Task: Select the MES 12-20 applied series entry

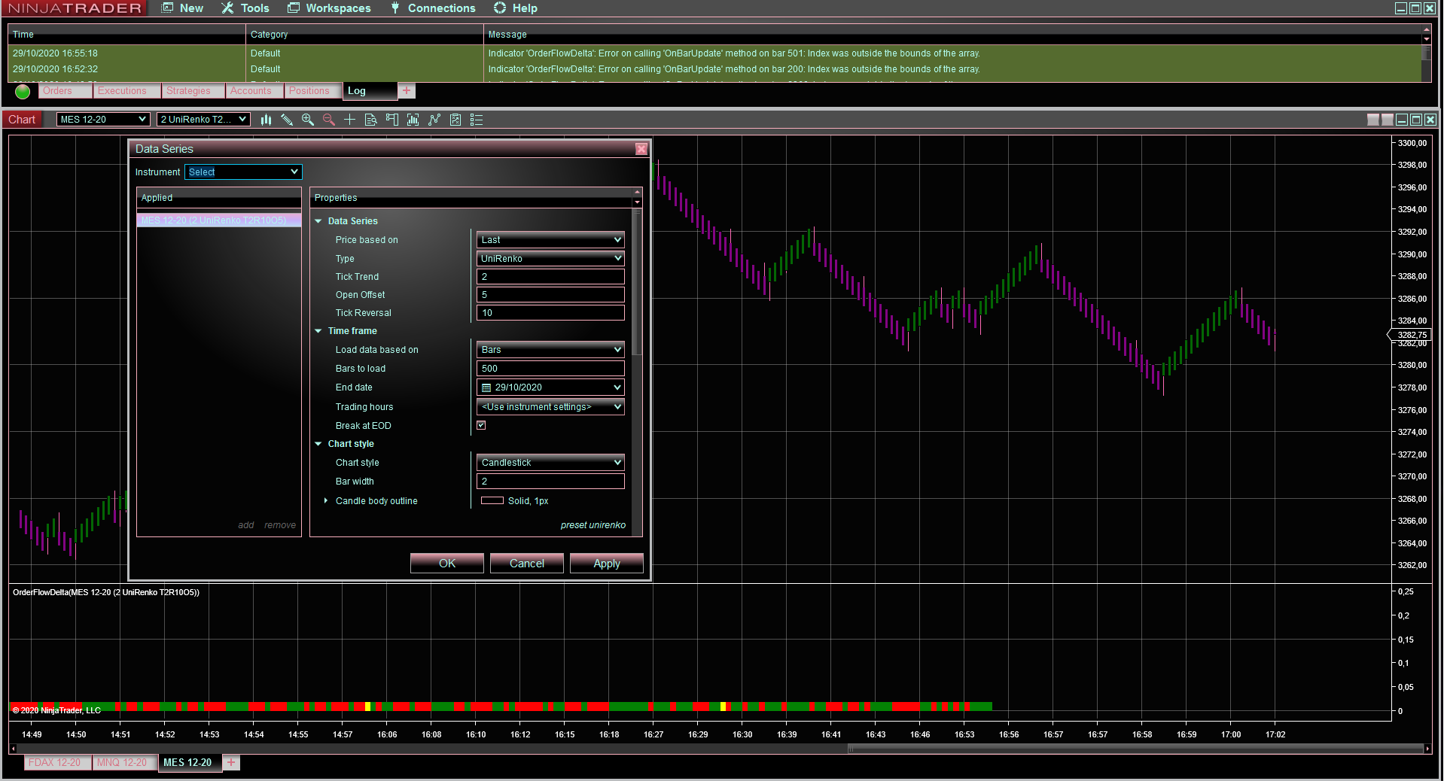Action: point(219,220)
